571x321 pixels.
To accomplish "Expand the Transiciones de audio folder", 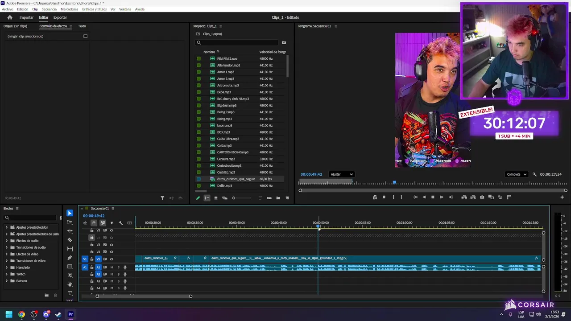I will (x=7, y=247).
